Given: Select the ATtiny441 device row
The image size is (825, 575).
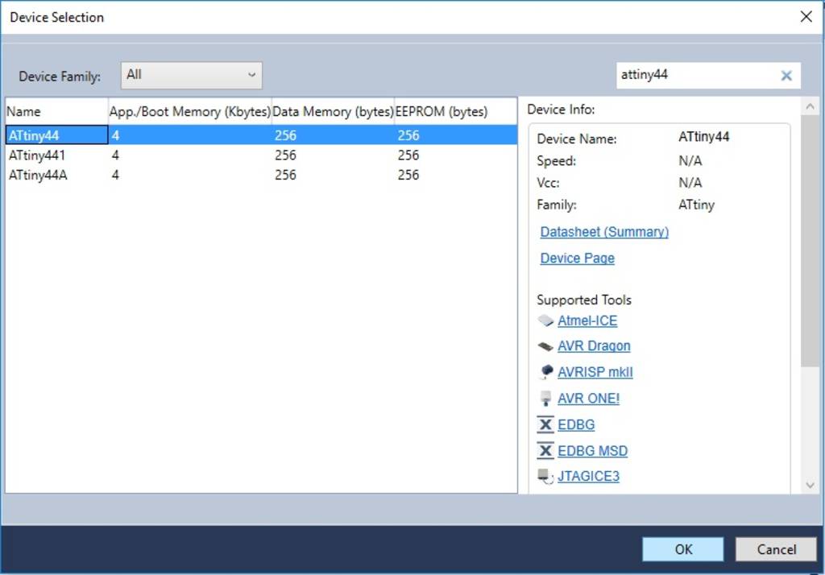Looking at the screenshot, I should (x=262, y=155).
